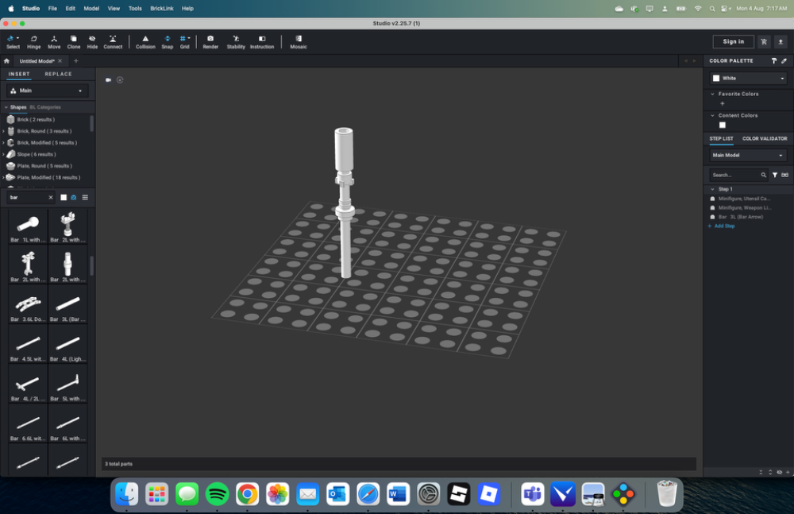Click the paint bucket icon in Color Palette
This screenshot has width=794, height=514.
point(774,61)
